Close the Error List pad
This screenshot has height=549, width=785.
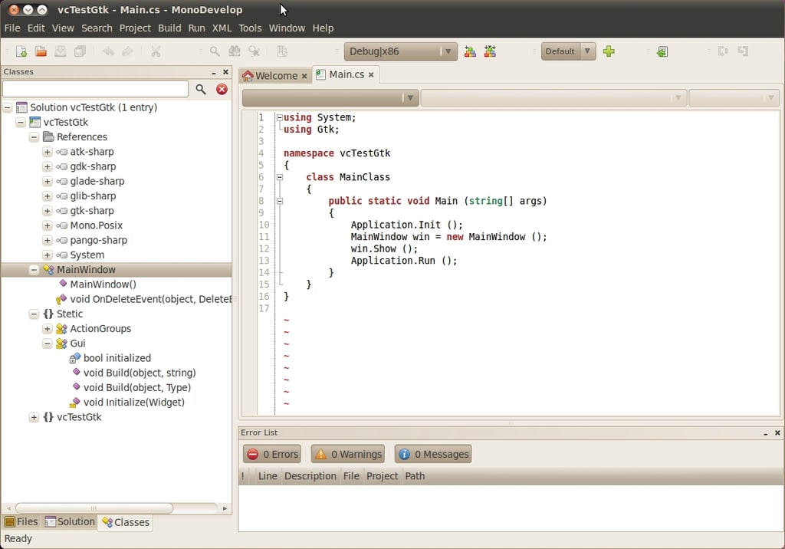click(777, 432)
